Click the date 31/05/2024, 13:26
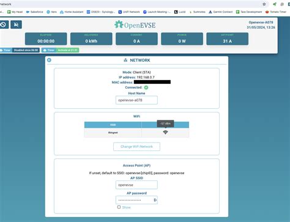 tap(261, 28)
